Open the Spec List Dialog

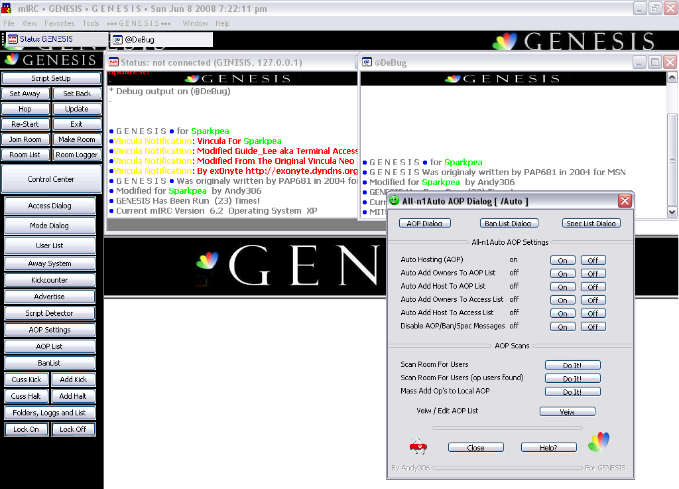point(591,224)
